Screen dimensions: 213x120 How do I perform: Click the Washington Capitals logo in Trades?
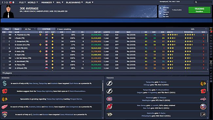coord(203,99)
